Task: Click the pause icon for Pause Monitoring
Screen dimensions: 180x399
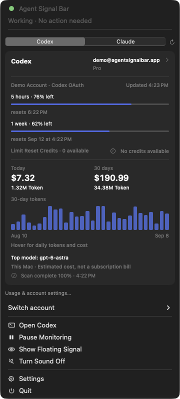Action: coord(11,337)
